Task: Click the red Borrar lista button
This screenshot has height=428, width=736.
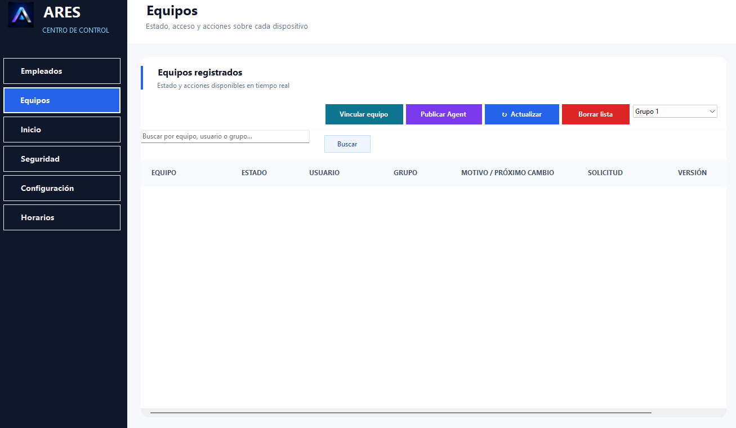Action: 596,114
